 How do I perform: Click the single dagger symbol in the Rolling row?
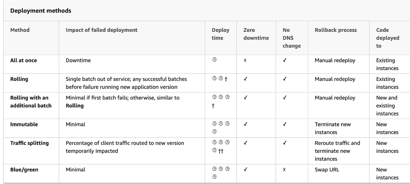tap(226, 79)
